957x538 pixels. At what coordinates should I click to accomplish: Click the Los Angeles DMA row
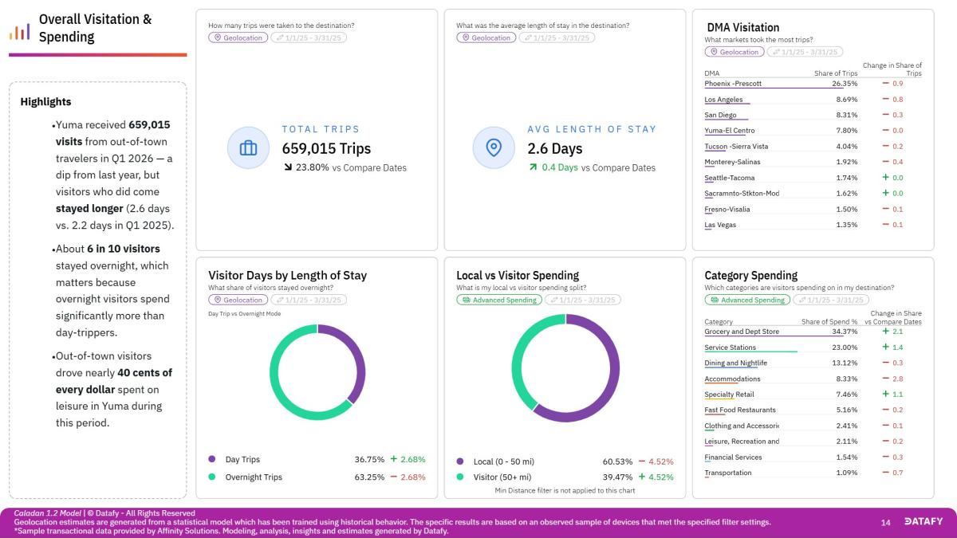(813, 100)
